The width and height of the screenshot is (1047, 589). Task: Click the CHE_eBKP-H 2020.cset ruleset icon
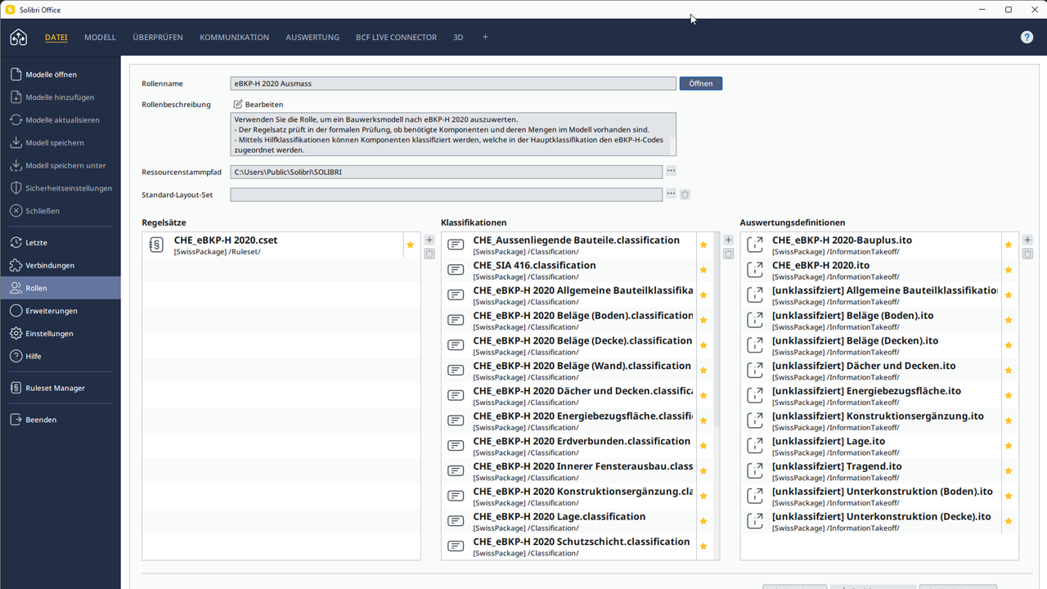156,245
